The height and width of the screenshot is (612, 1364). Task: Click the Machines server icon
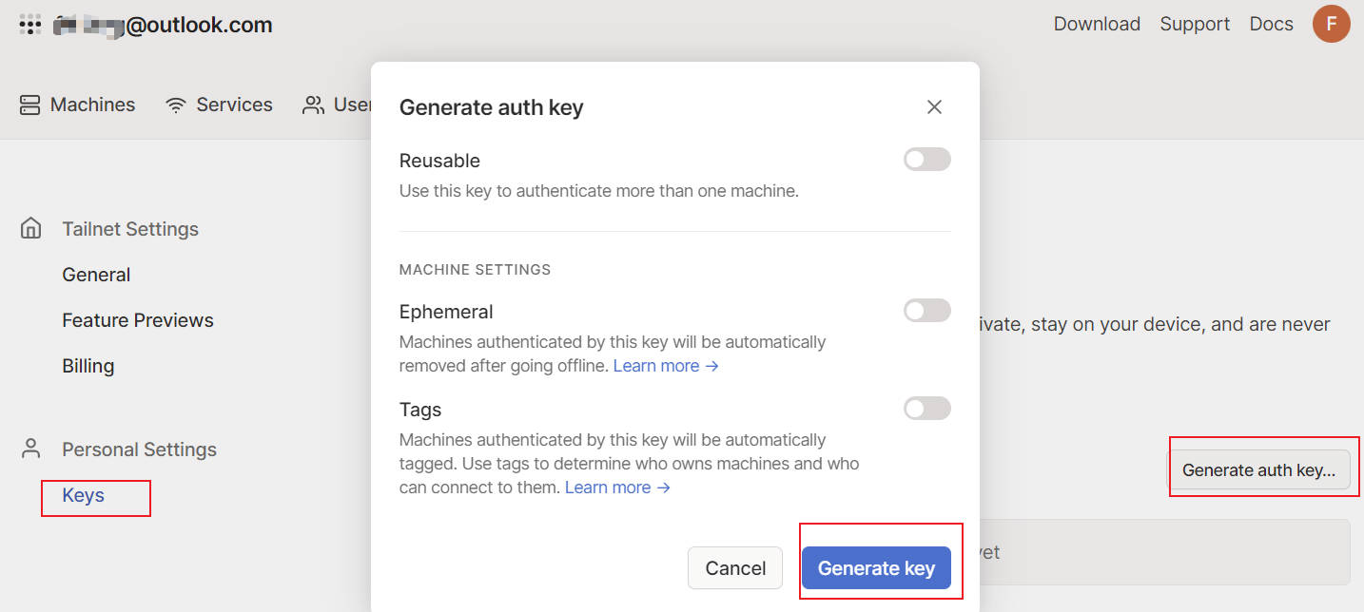pos(29,105)
